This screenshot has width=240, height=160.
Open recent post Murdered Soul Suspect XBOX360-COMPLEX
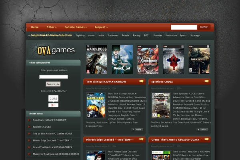[56, 154]
